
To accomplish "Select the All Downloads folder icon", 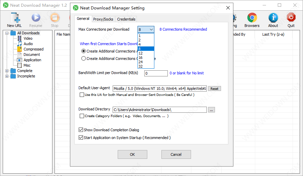I will click(x=13, y=33).
